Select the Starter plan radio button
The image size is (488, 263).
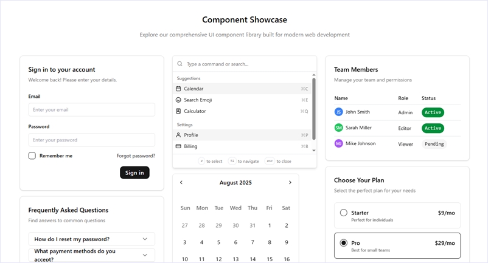tap(344, 213)
